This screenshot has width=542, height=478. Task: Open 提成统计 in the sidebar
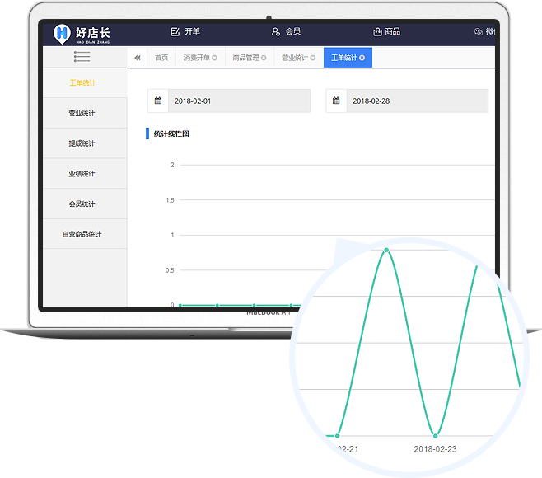(82, 143)
